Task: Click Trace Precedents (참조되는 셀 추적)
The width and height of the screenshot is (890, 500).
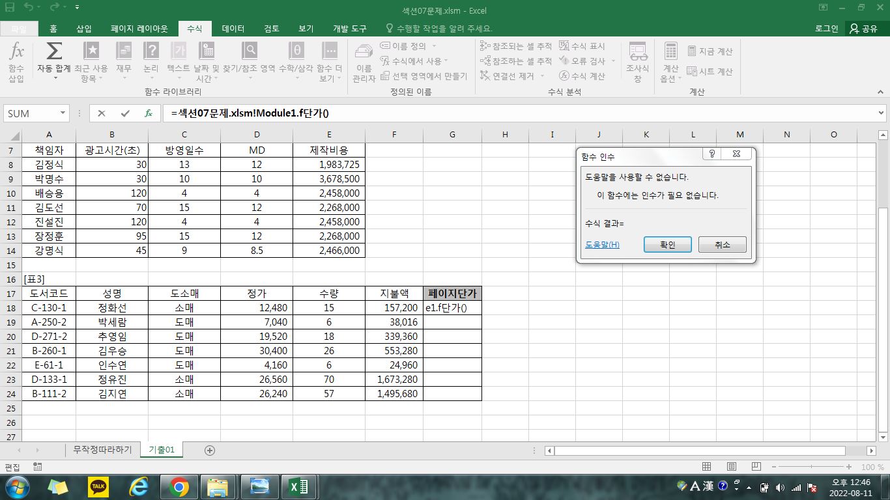Action: coord(516,46)
